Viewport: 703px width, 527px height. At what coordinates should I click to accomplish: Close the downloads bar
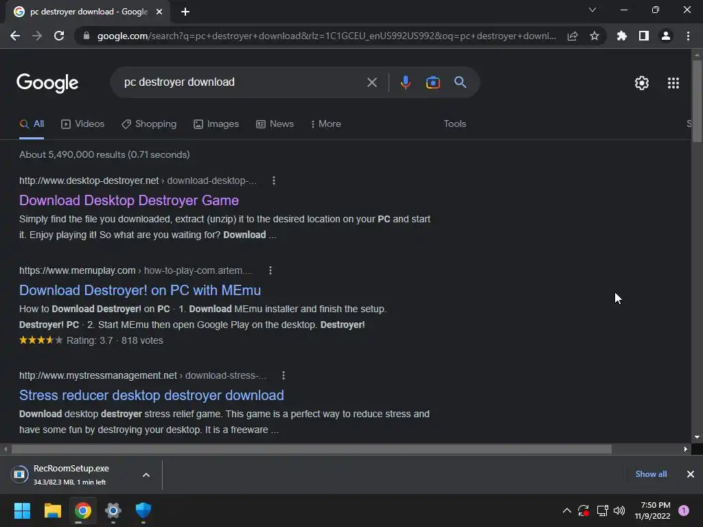[x=691, y=474]
